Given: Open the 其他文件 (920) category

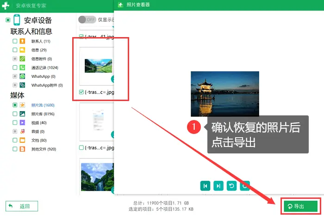Looking at the screenshot, I should (x=44, y=149).
